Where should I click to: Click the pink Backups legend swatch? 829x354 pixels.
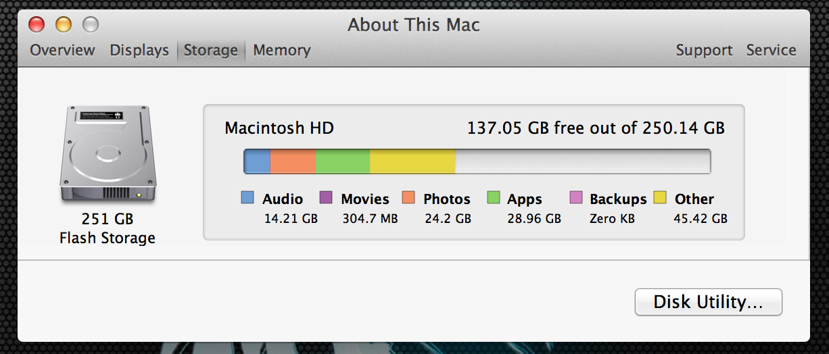[x=576, y=198]
